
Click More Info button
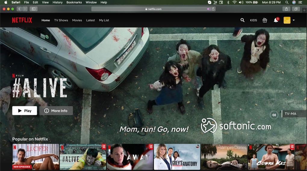coord(56,111)
